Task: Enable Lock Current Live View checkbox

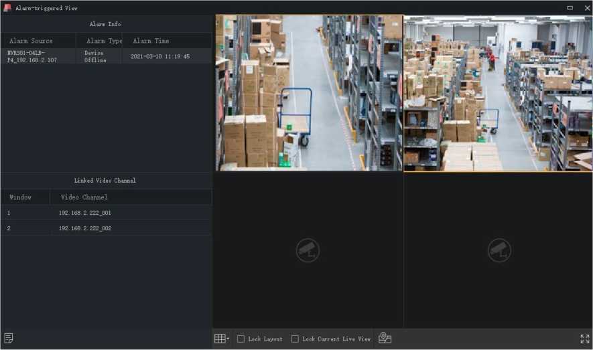Action: click(295, 339)
